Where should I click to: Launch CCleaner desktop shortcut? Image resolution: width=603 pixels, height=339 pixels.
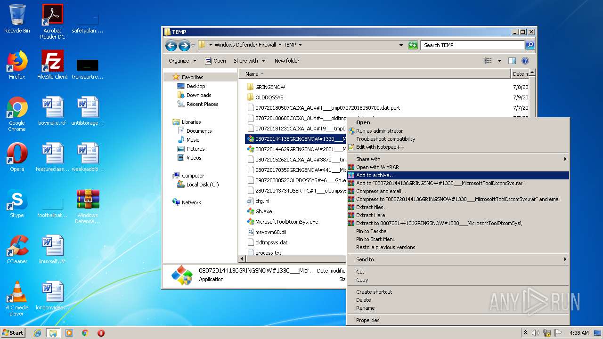[17, 250]
